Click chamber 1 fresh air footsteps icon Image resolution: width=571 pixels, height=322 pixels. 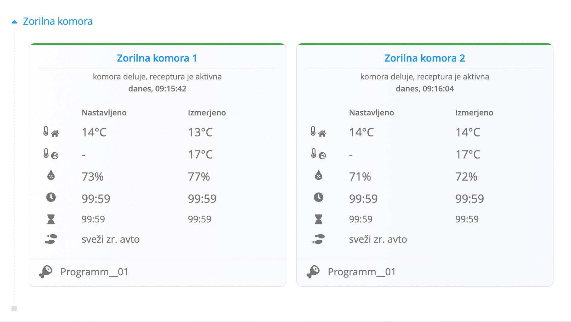tap(51, 239)
